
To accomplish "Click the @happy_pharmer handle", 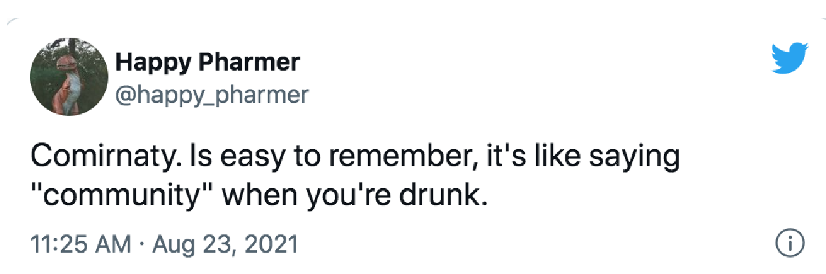I will coord(211,96).
